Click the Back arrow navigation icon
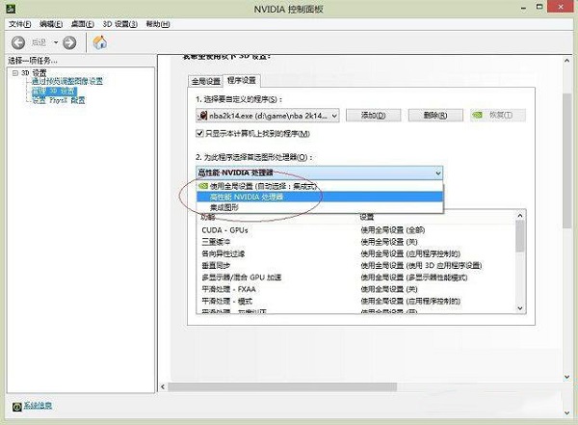This screenshot has width=578, height=425. [x=18, y=42]
